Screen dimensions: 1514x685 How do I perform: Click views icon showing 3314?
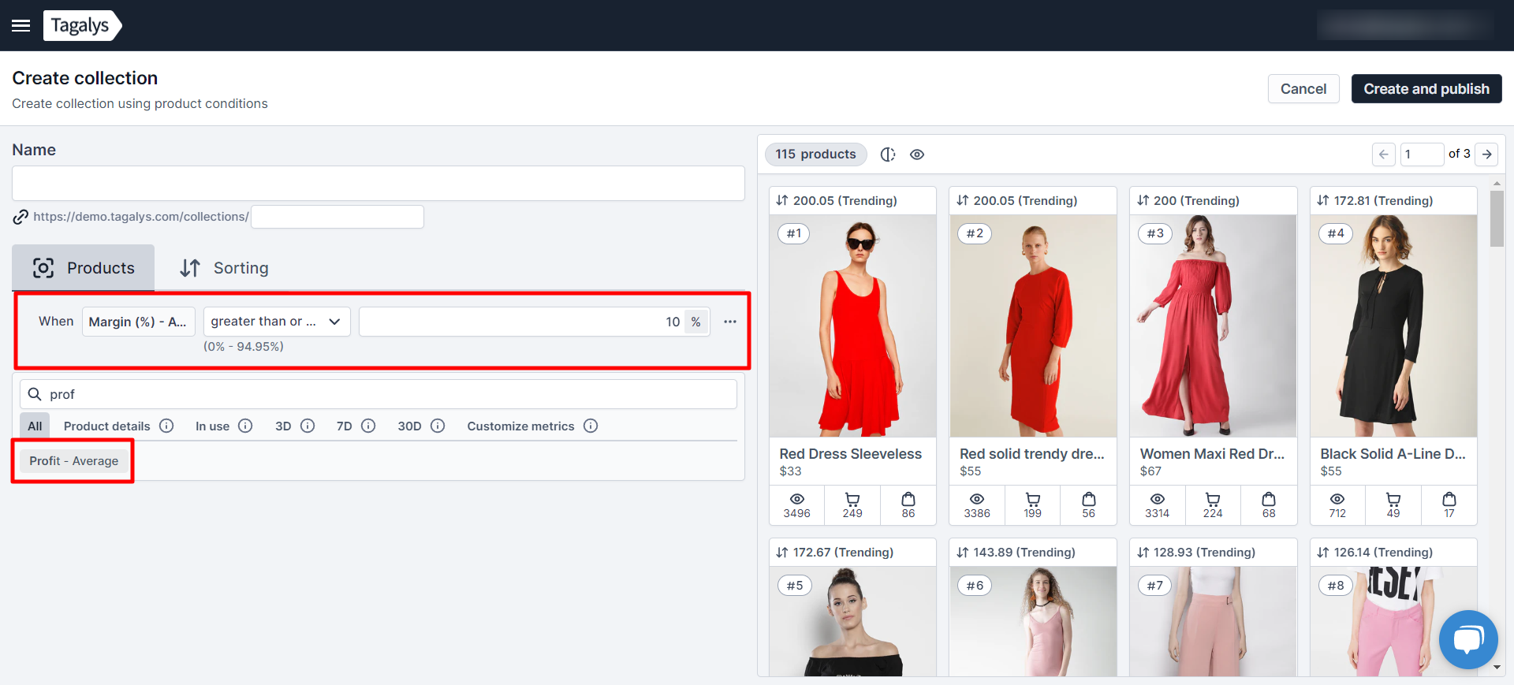[1158, 499]
